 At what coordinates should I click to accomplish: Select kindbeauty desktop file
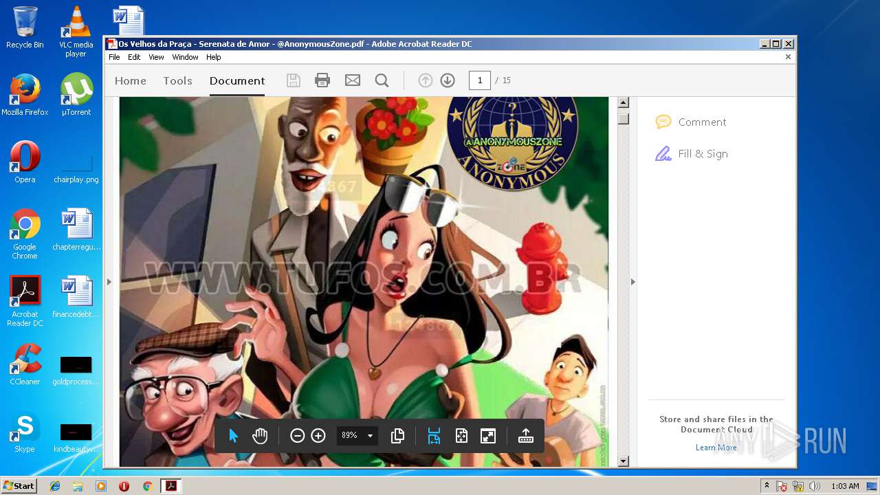tap(76, 438)
